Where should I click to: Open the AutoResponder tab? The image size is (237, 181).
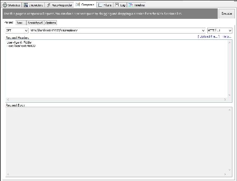coord(59,5)
